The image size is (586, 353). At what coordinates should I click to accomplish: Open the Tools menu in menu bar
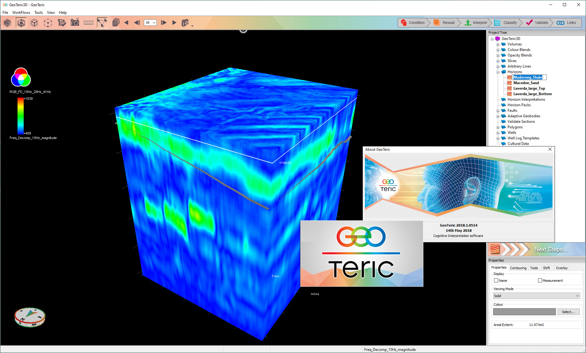(x=38, y=13)
